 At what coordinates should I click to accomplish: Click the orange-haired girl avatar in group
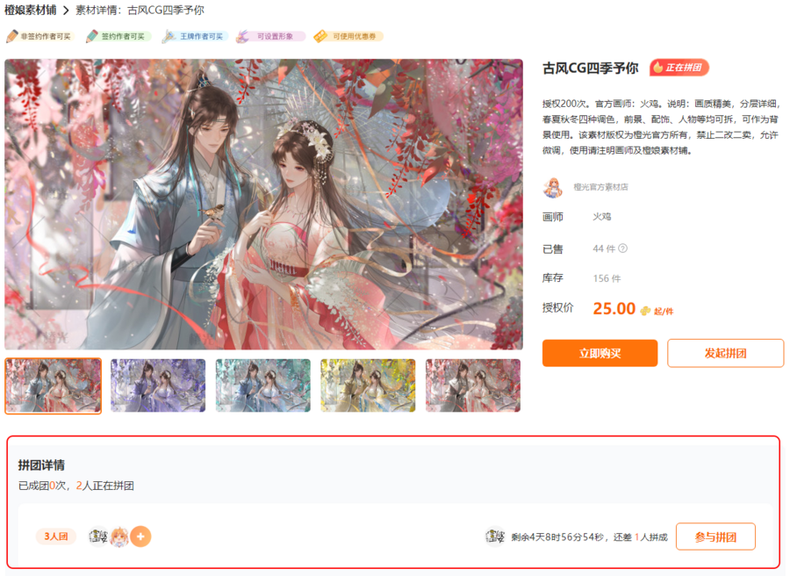click(x=119, y=536)
